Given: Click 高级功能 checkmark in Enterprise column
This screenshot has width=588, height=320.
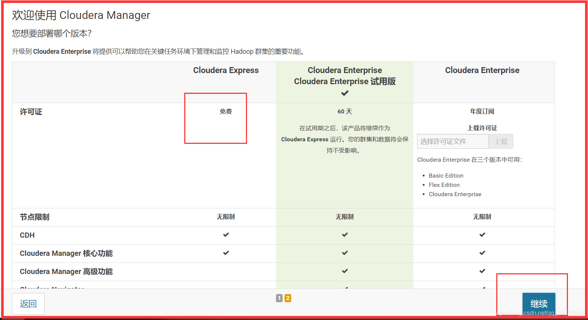Looking at the screenshot, I should [482, 271].
